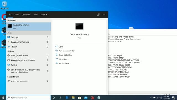The height and width of the screenshot is (100, 177).
Task: Open the Windows Start button
Action: tap(3, 97)
